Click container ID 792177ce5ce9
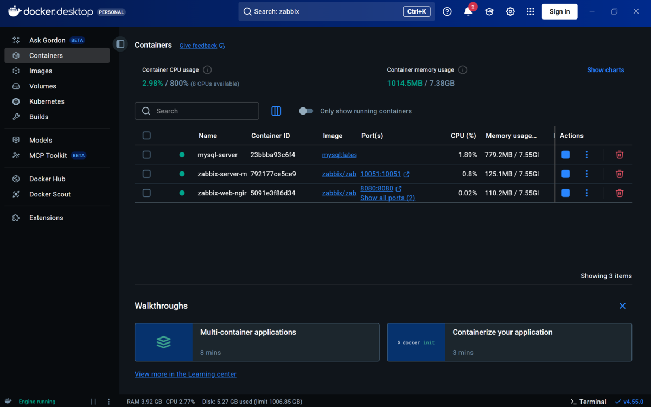Viewport: 651px width, 407px height. (273, 174)
